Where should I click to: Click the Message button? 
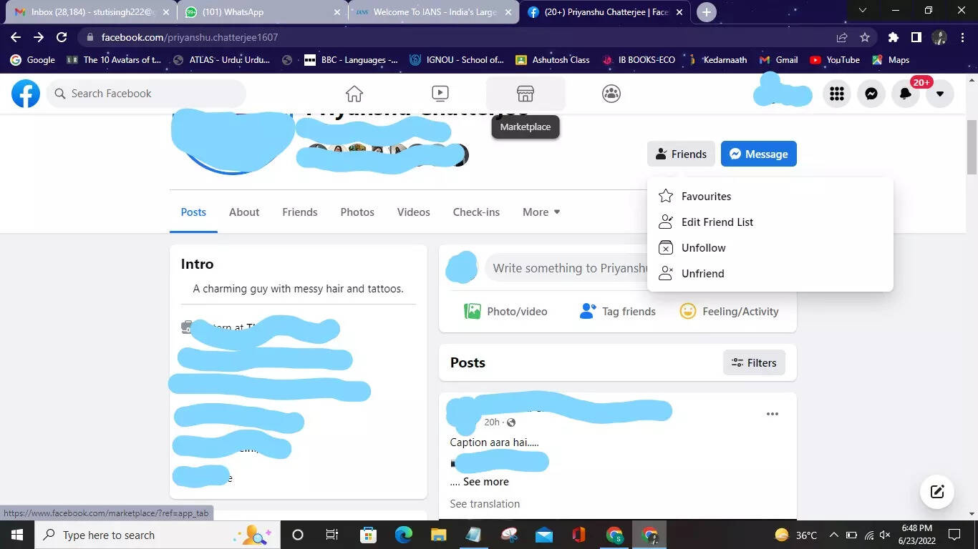point(759,154)
